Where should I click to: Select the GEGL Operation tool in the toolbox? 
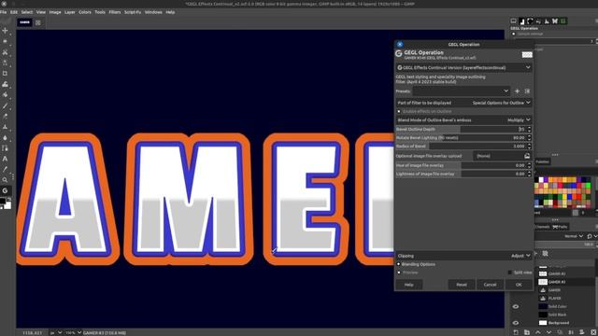(5, 190)
